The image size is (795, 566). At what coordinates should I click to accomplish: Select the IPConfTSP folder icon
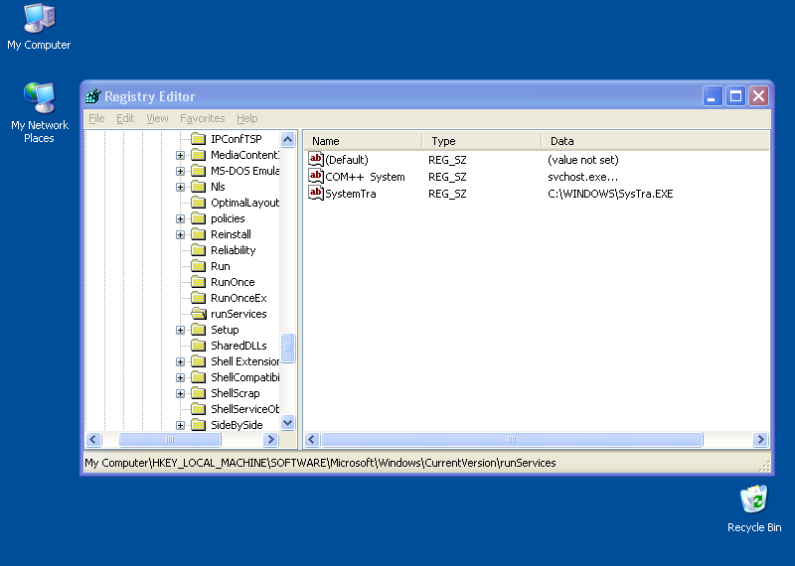[x=198, y=139]
